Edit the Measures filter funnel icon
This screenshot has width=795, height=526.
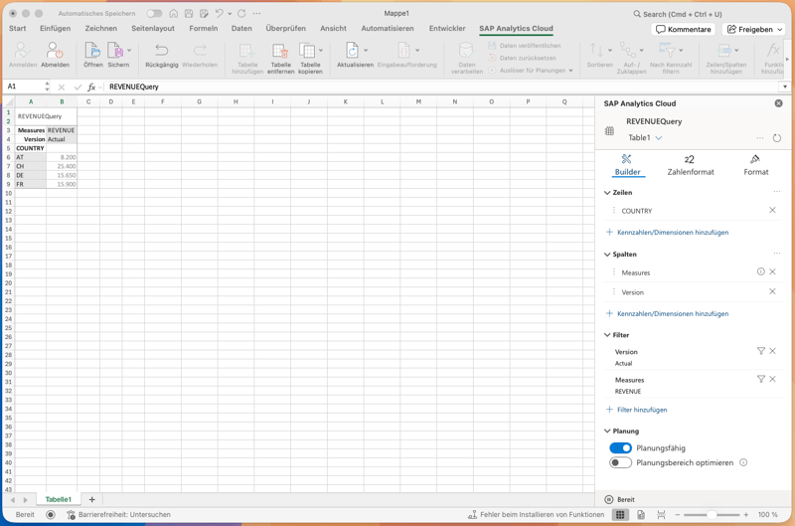[760, 379]
